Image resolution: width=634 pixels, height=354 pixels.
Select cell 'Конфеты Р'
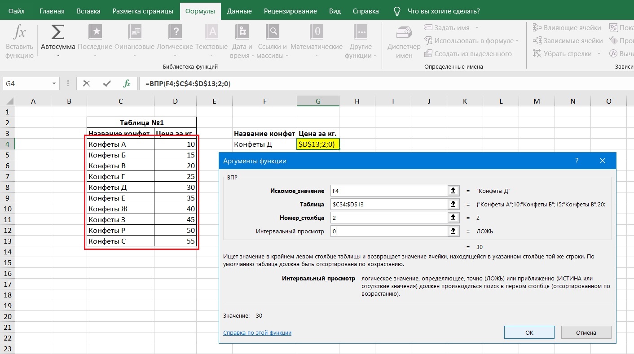pyautogui.click(x=120, y=230)
